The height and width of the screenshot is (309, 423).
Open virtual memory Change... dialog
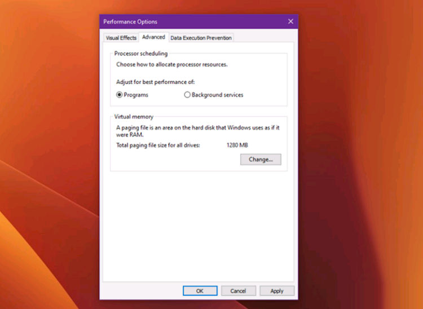tap(261, 160)
